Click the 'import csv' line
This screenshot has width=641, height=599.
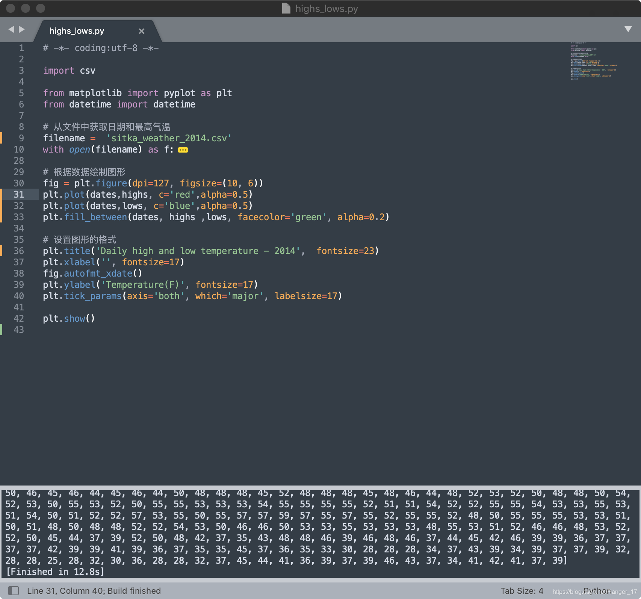pyautogui.click(x=69, y=71)
